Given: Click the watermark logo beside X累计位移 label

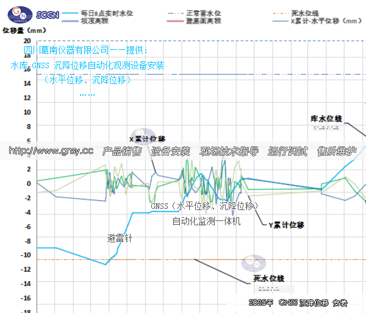Looking at the screenshot, I should click(x=143, y=136).
